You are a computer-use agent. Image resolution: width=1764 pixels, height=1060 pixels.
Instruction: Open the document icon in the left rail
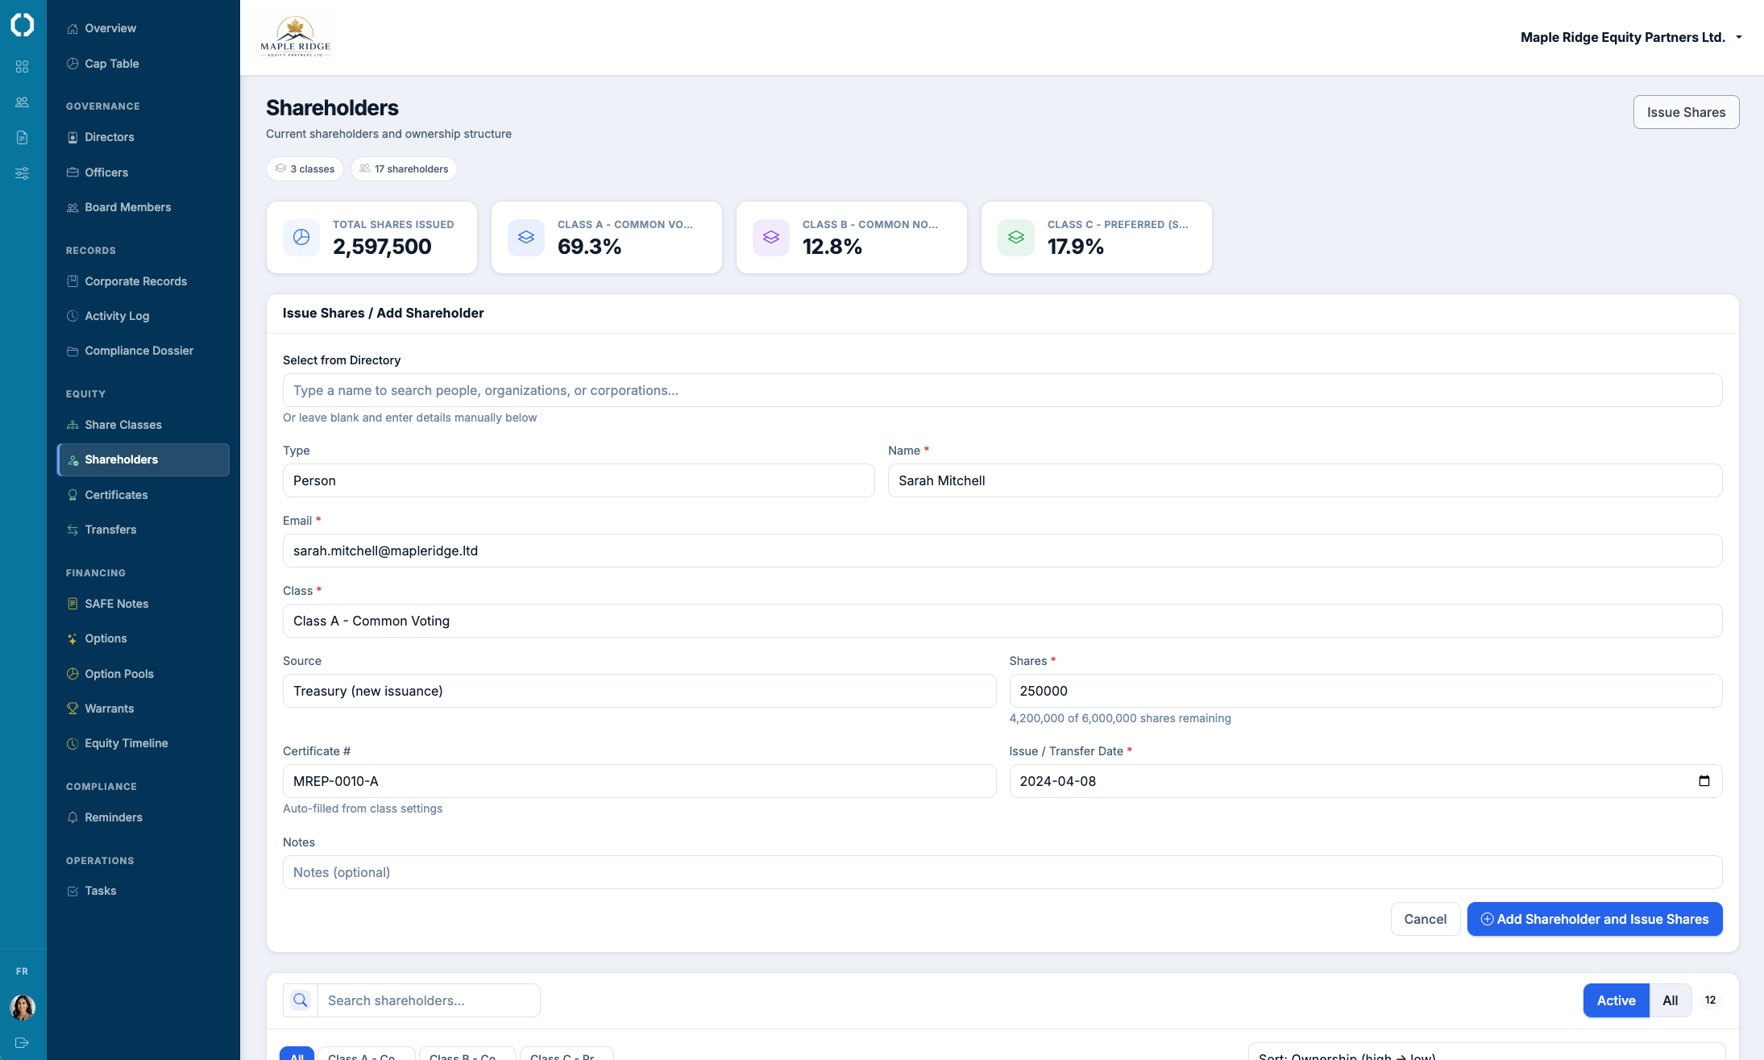[23, 138]
